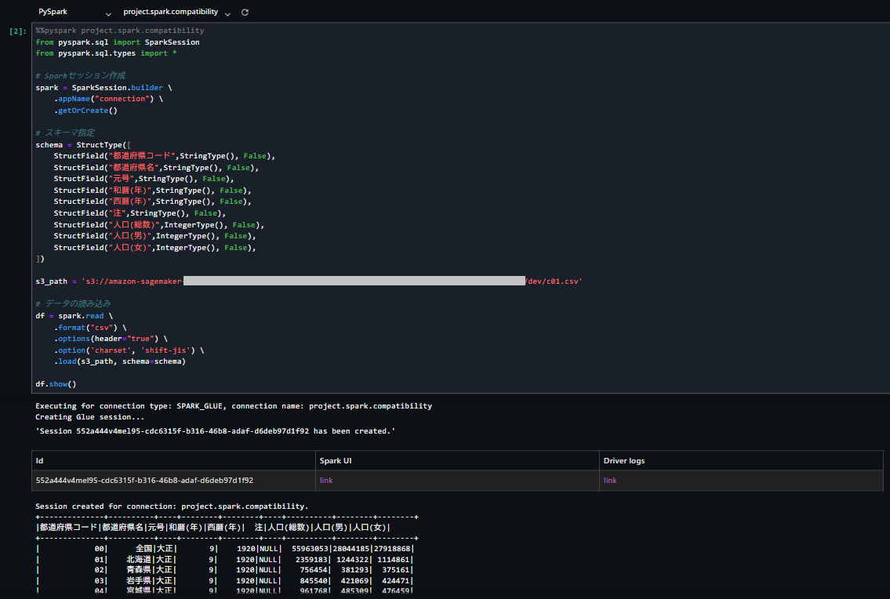This screenshot has height=599, width=890.
Task: Click the 'Creating Glue session...' output text
Action: coord(89,417)
